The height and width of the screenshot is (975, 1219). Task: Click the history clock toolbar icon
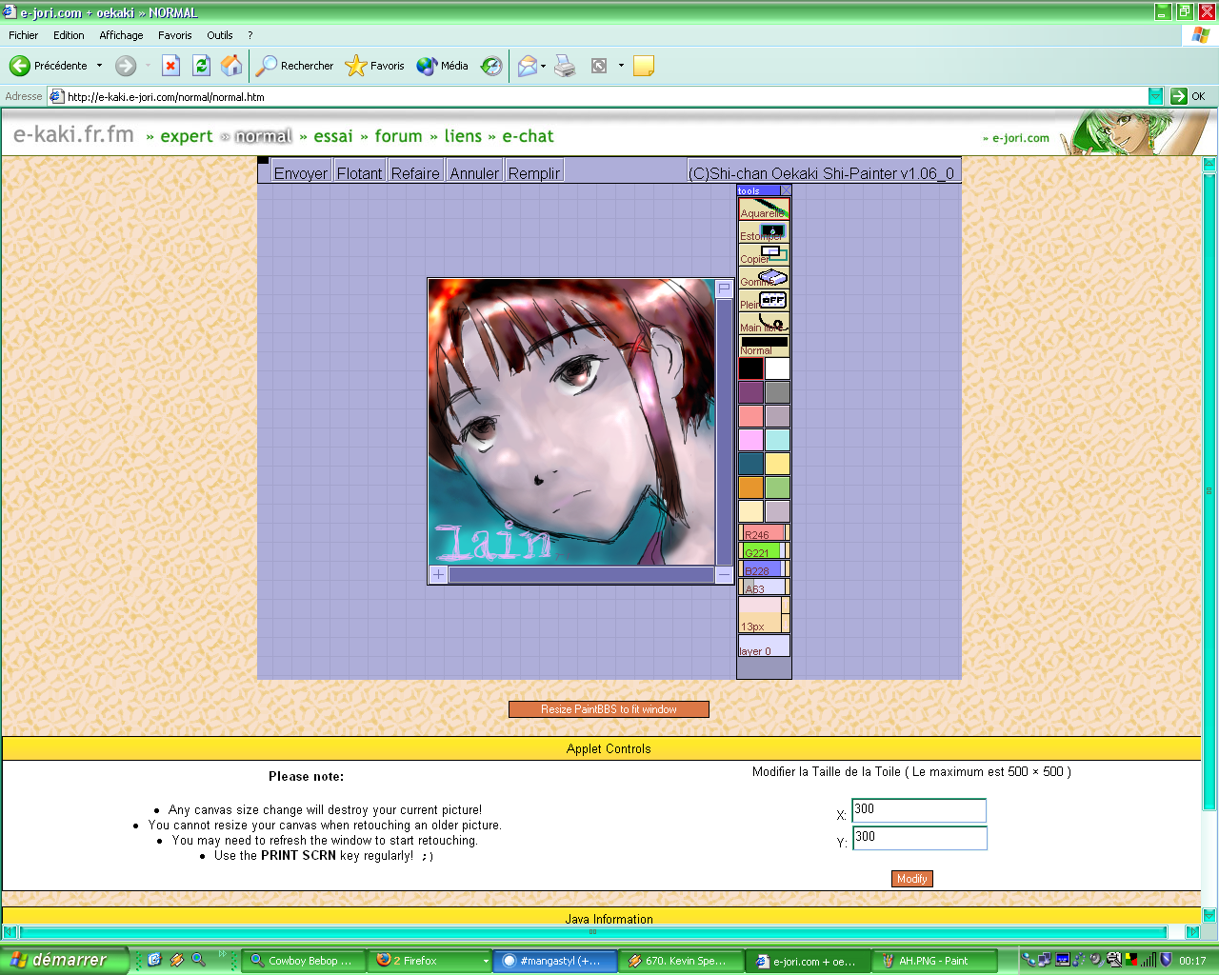pos(491,66)
